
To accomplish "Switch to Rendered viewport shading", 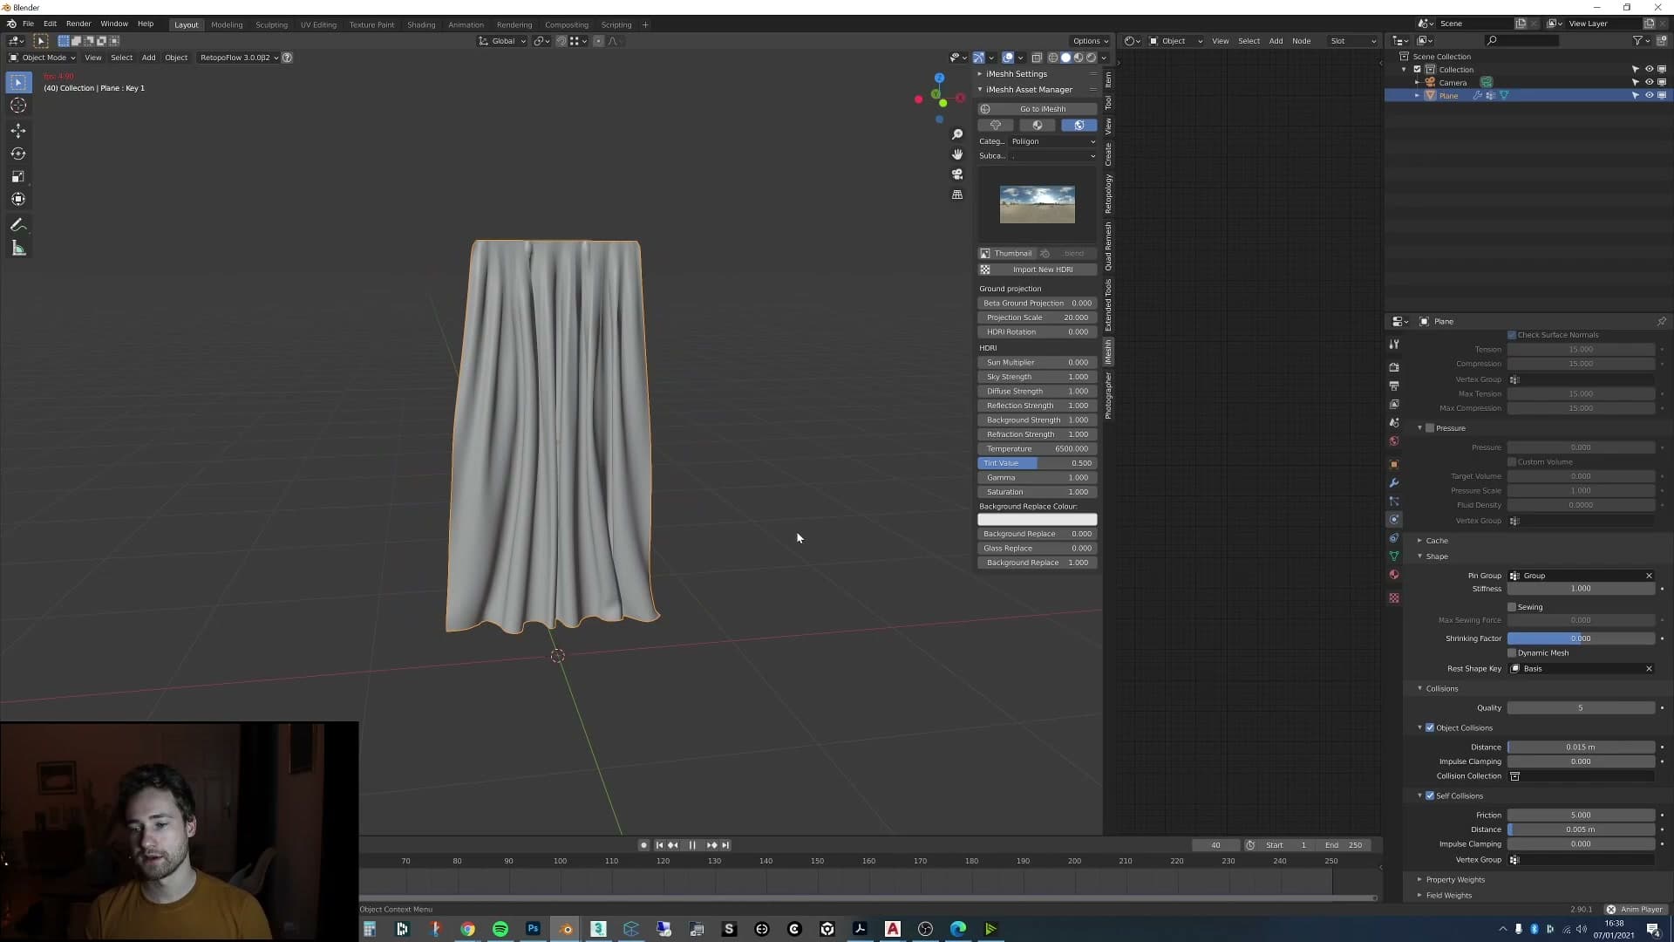I will 1091,58.
